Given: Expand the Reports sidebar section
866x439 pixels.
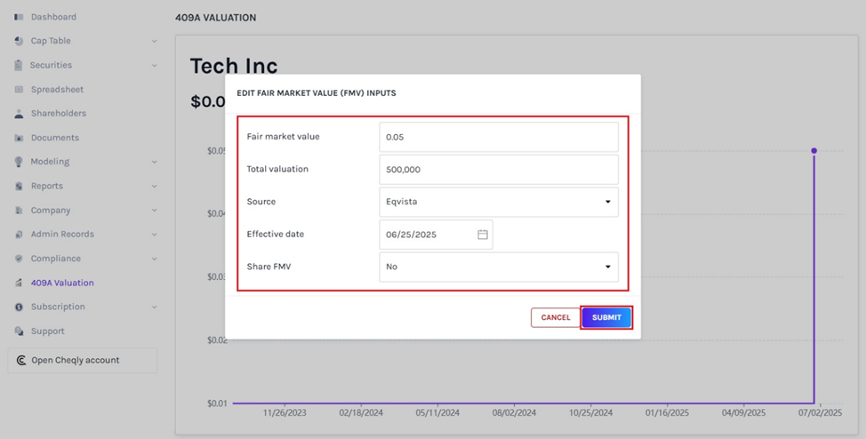Looking at the screenshot, I should coord(154,187).
